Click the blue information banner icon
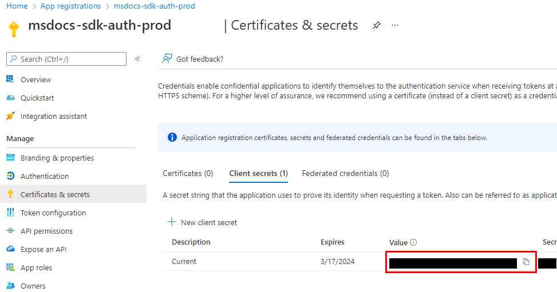Image resolution: width=557 pixels, height=292 pixels. (172, 137)
